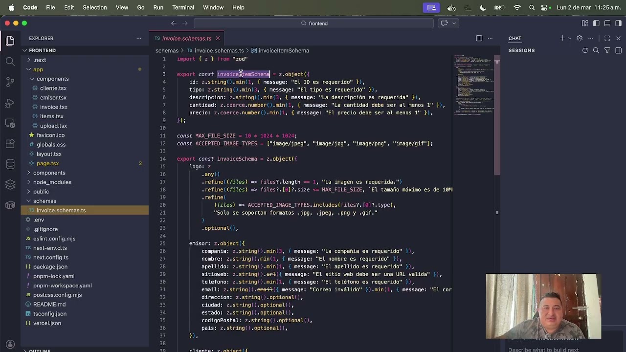Open the chat settings gear
The width and height of the screenshot is (626, 352).
pos(580,38)
